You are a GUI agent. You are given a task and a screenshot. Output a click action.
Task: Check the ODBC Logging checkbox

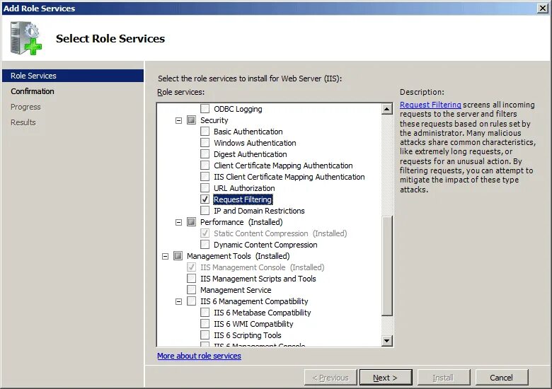[x=205, y=109]
